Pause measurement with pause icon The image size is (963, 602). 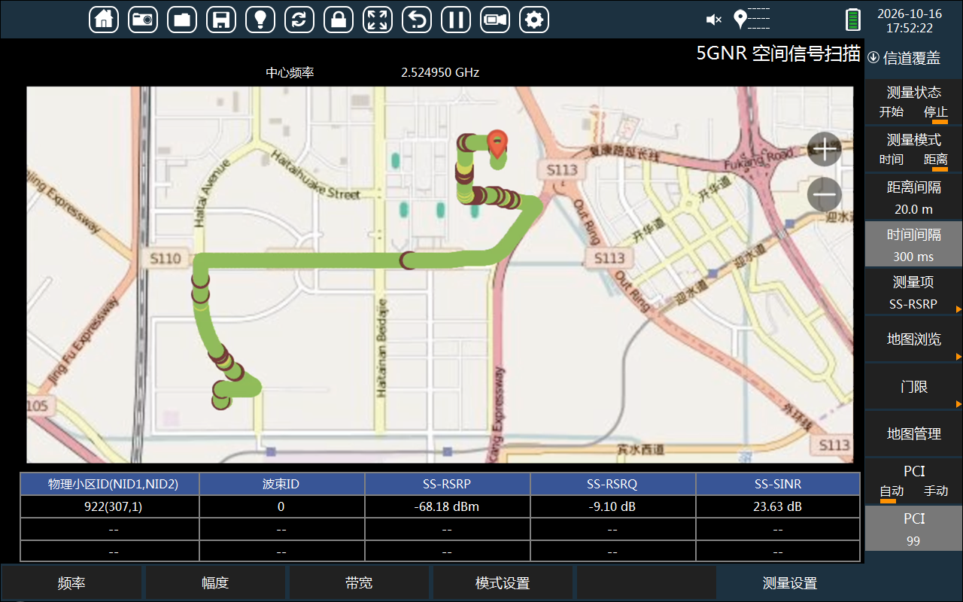[x=456, y=20]
